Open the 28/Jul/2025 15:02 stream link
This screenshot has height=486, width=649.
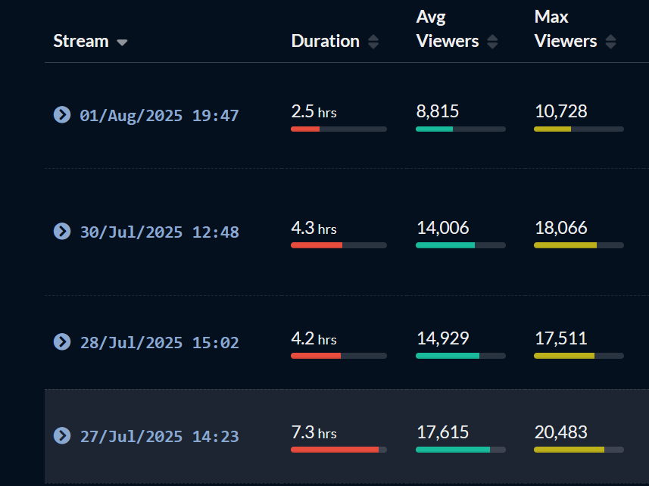click(x=159, y=342)
